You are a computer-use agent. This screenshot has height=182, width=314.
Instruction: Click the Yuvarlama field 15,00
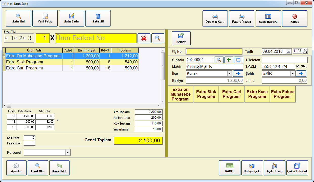(149, 129)
